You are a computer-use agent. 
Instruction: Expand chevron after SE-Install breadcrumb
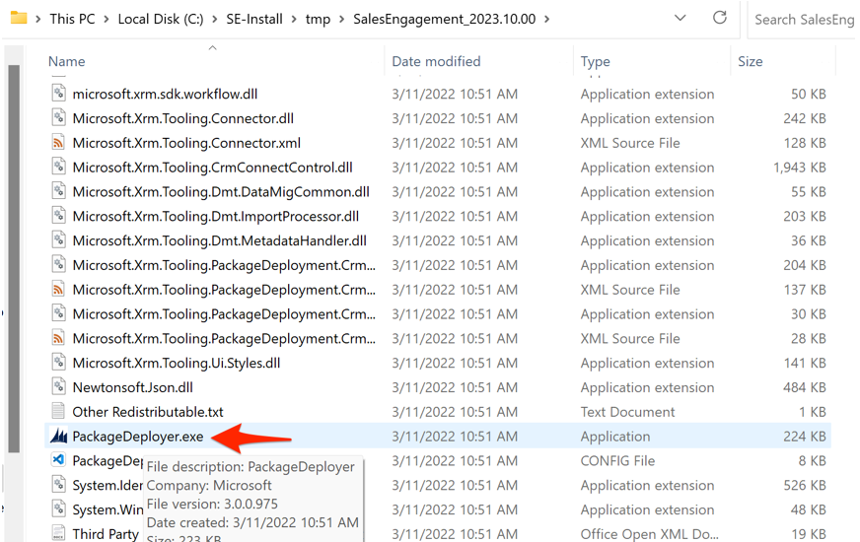(294, 19)
